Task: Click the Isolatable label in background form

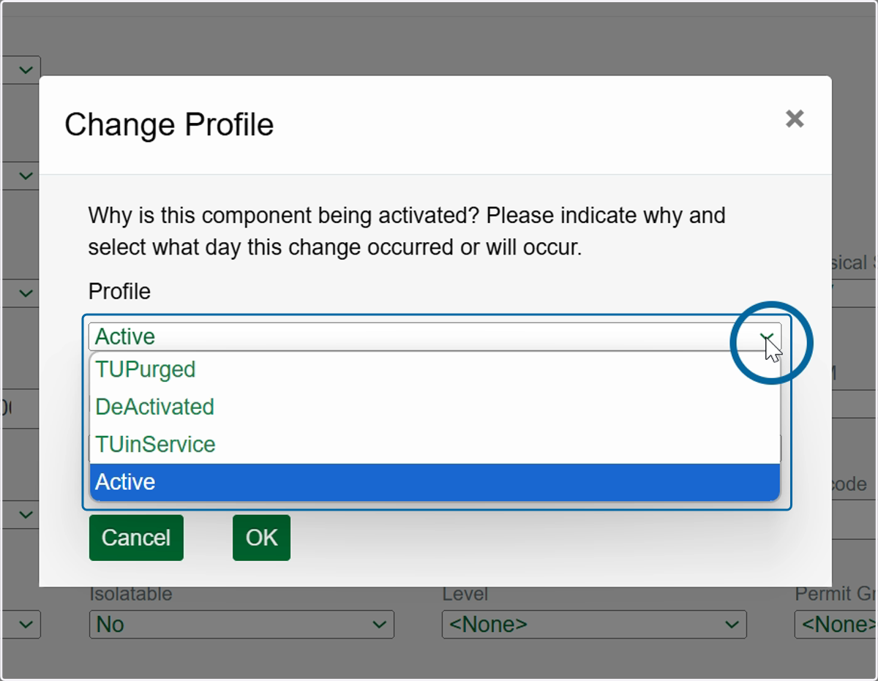Action: pyautogui.click(x=131, y=594)
